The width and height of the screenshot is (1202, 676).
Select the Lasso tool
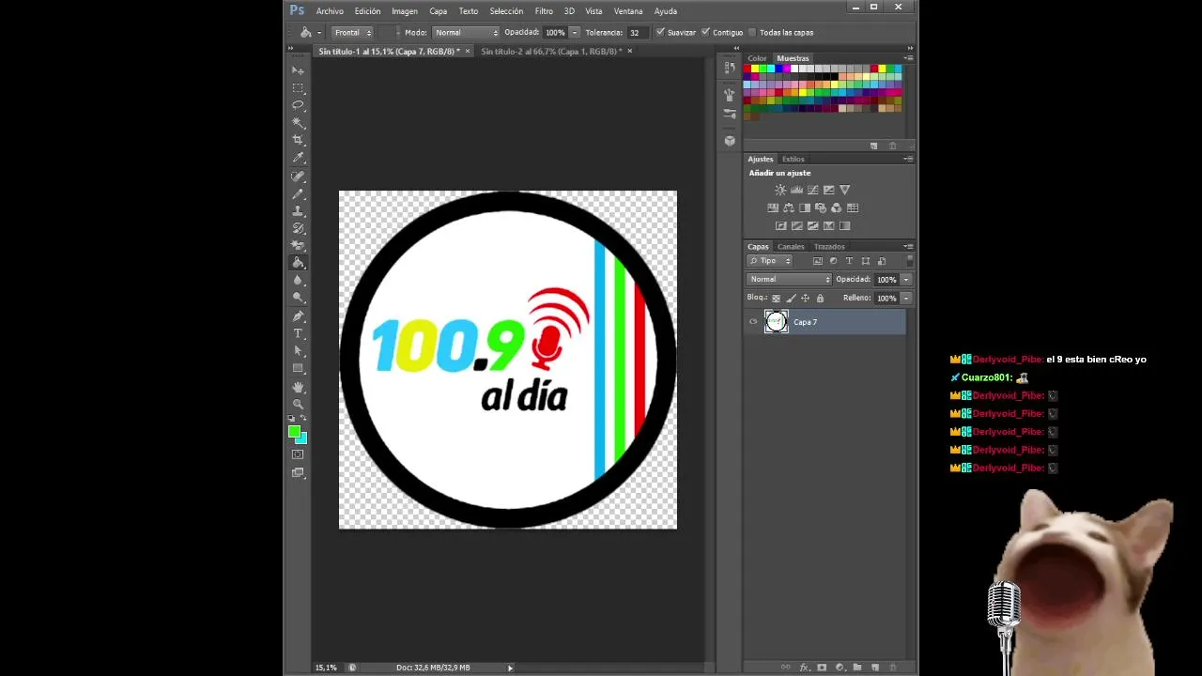tap(298, 105)
